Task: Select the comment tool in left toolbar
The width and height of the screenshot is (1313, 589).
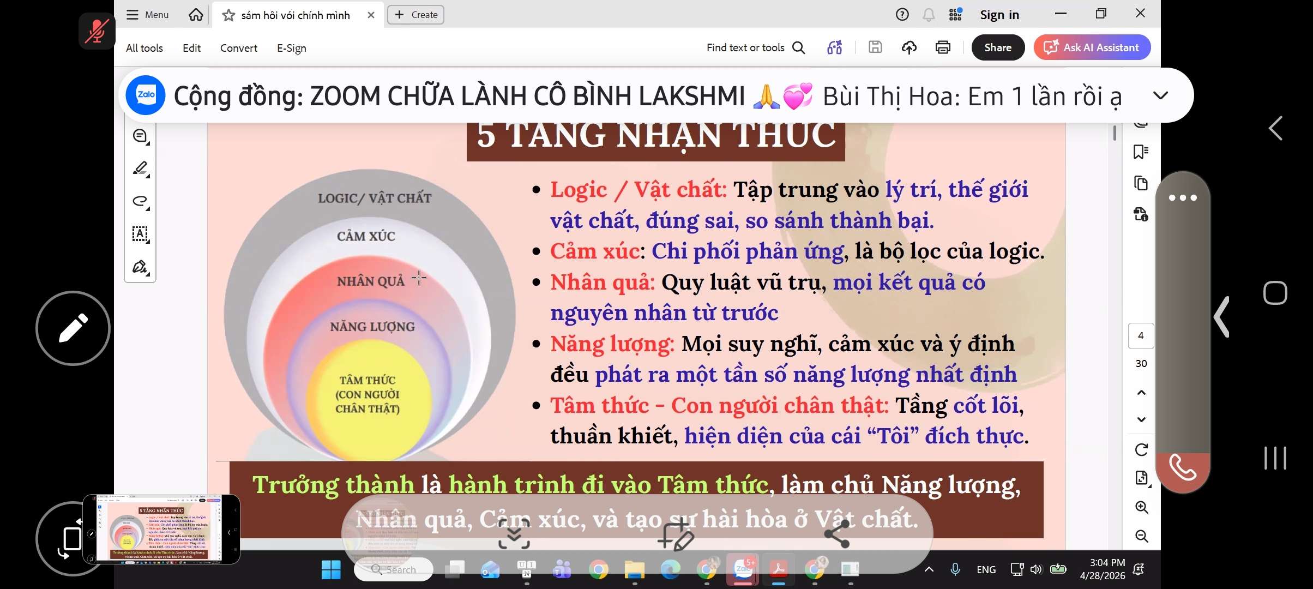Action: [140, 136]
